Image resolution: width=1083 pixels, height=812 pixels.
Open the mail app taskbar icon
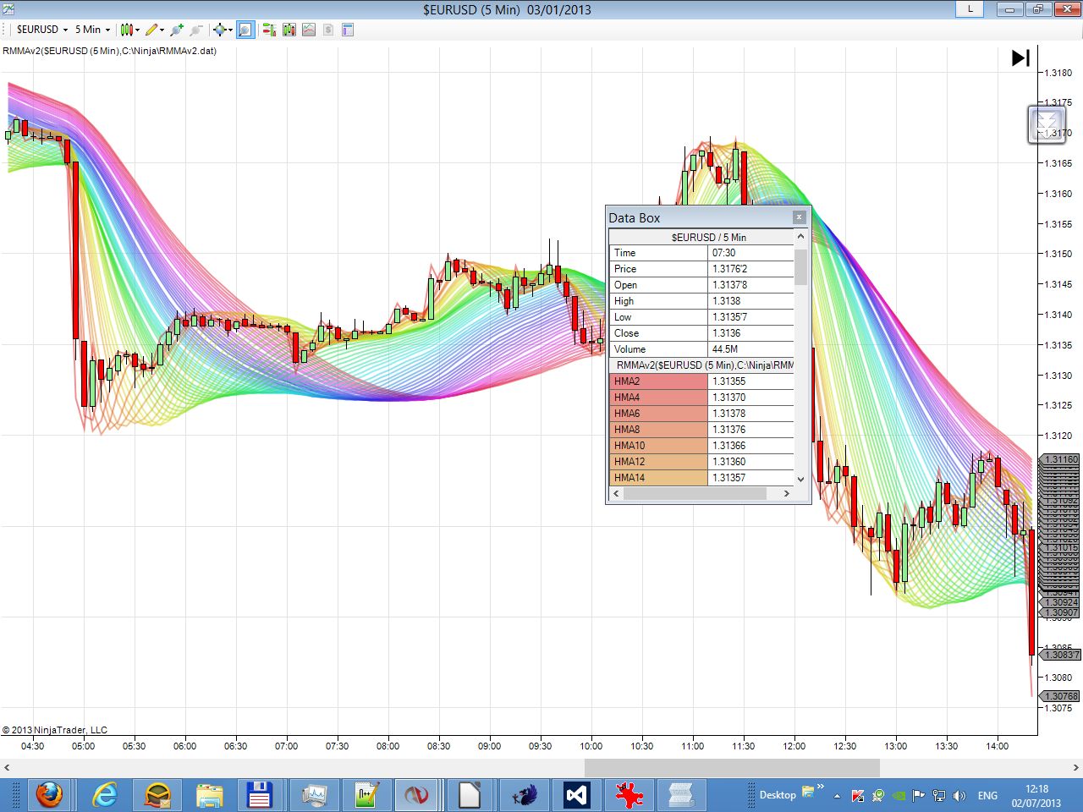(157, 795)
